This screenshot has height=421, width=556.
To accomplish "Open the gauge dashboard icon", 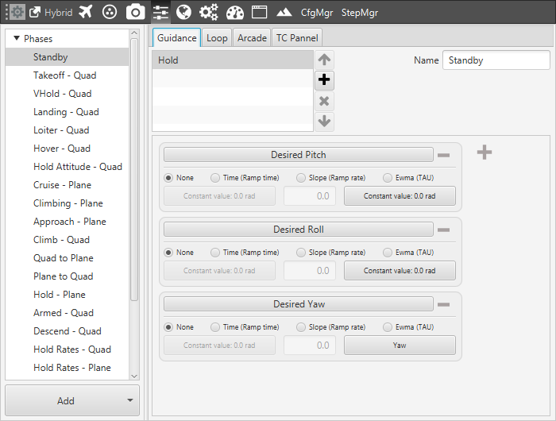I will [235, 13].
